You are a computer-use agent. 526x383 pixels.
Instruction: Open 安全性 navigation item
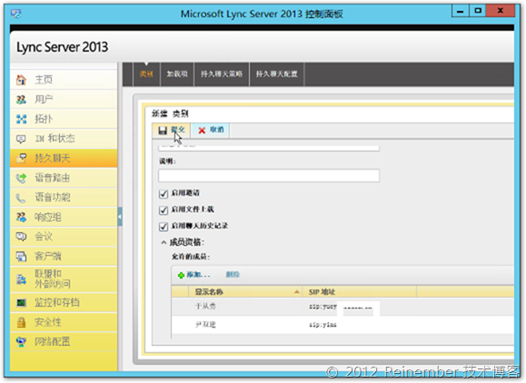click(x=64, y=322)
